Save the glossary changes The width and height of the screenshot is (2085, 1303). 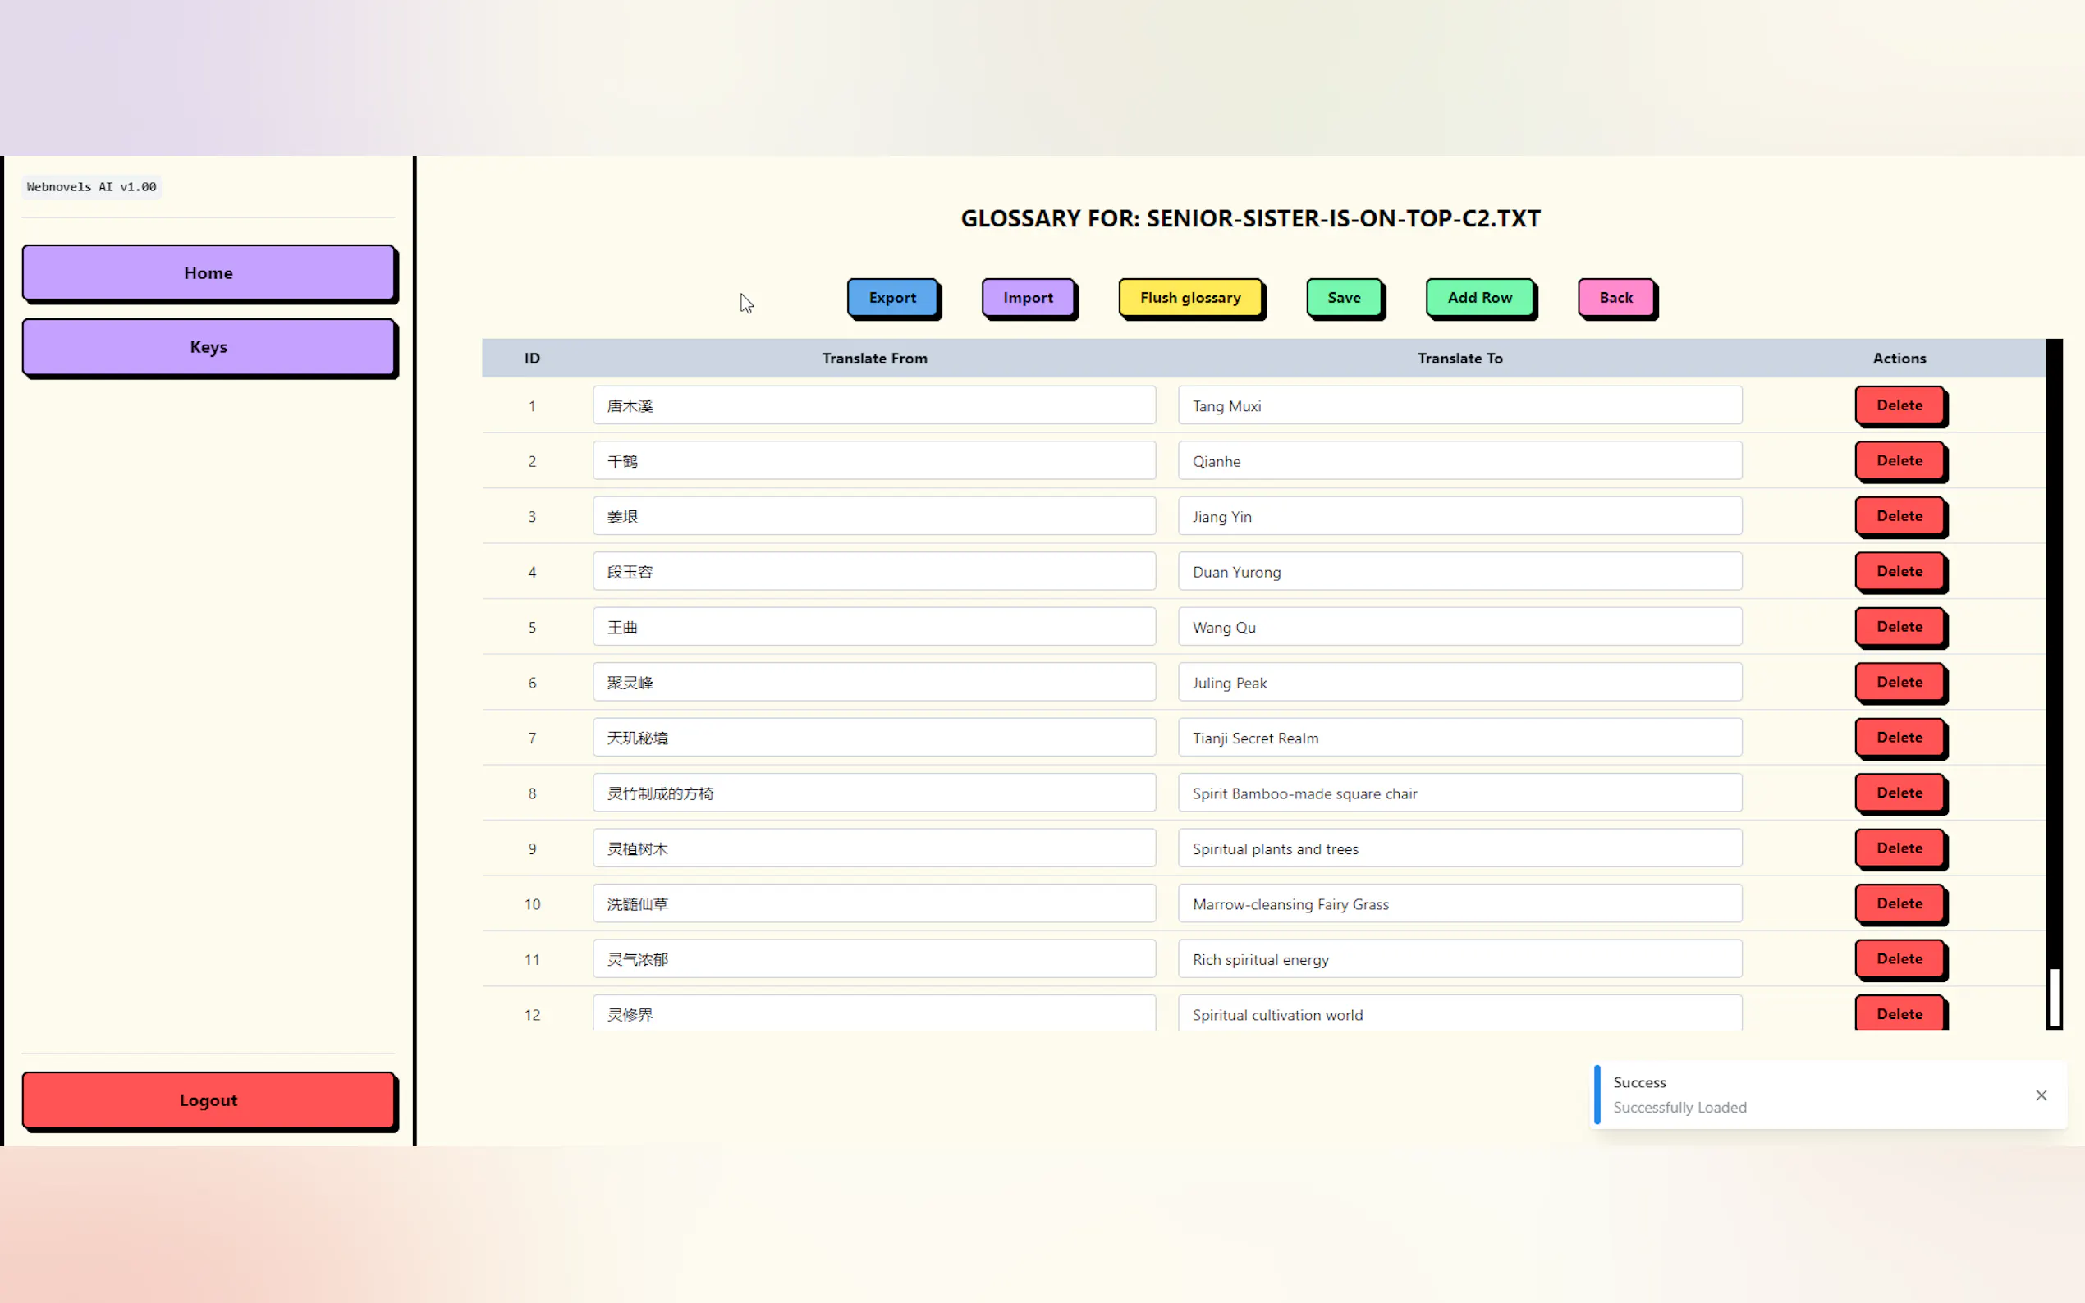(1343, 297)
